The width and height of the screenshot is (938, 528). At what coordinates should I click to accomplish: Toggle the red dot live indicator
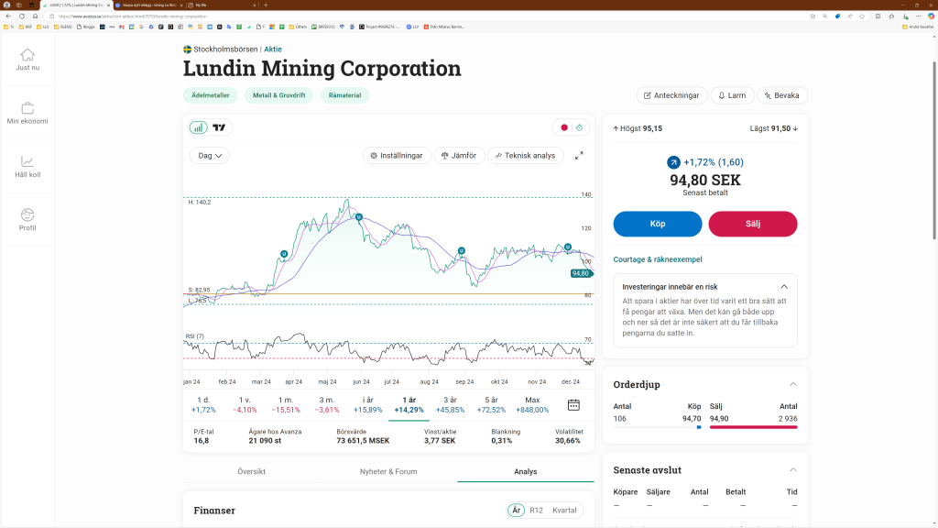(564, 127)
